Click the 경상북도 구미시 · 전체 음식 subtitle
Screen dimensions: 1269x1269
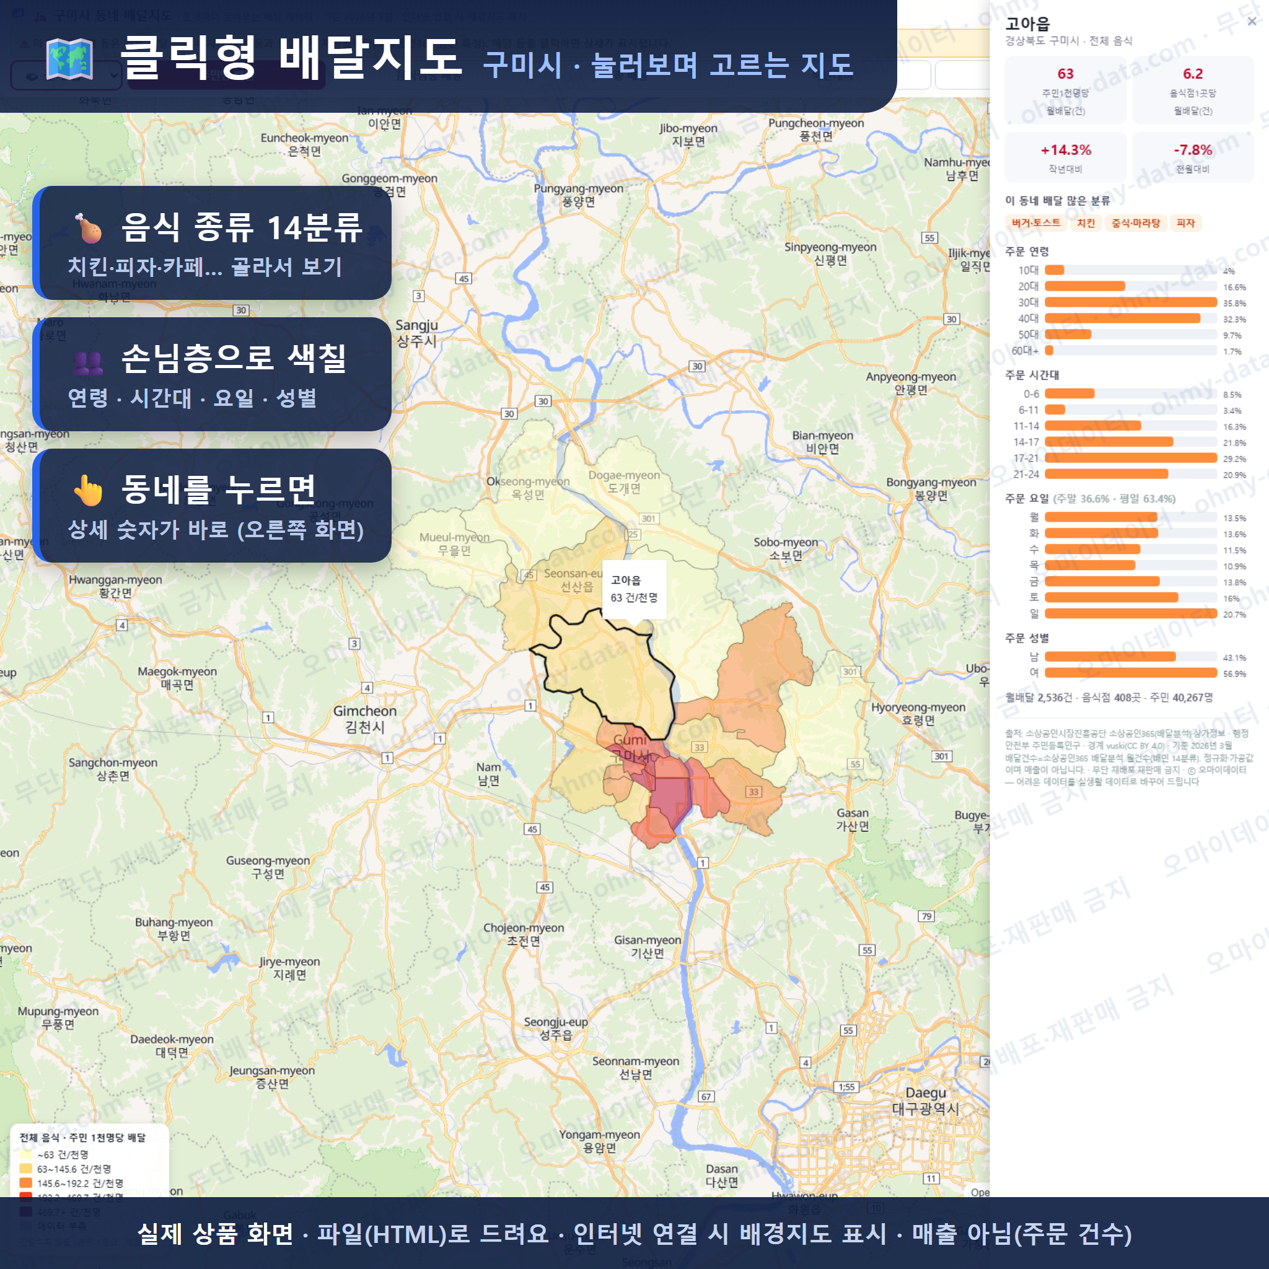pos(1069,41)
